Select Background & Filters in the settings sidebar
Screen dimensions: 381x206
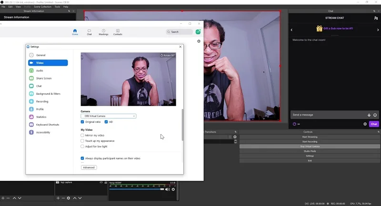click(x=48, y=94)
